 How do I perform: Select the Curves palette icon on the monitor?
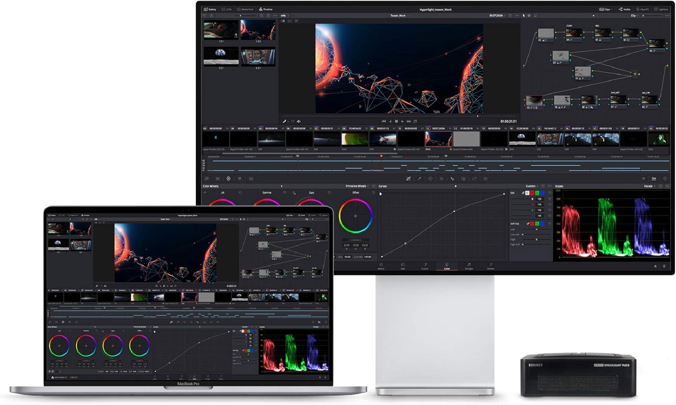point(408,179)
